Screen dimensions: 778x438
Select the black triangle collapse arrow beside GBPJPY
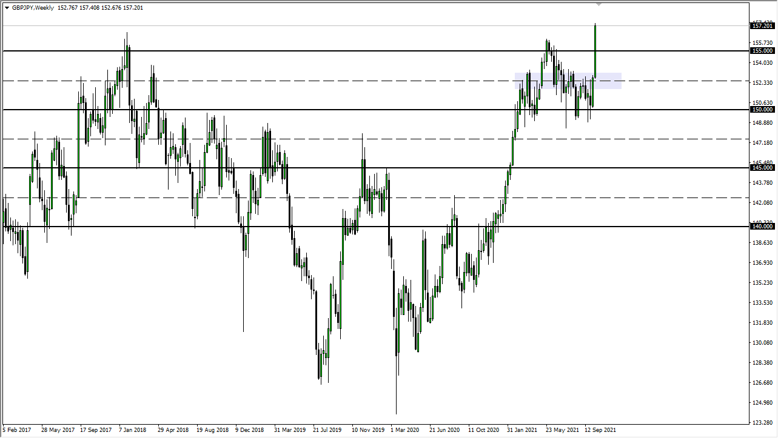pyautogui.click(x=7, y=8)
